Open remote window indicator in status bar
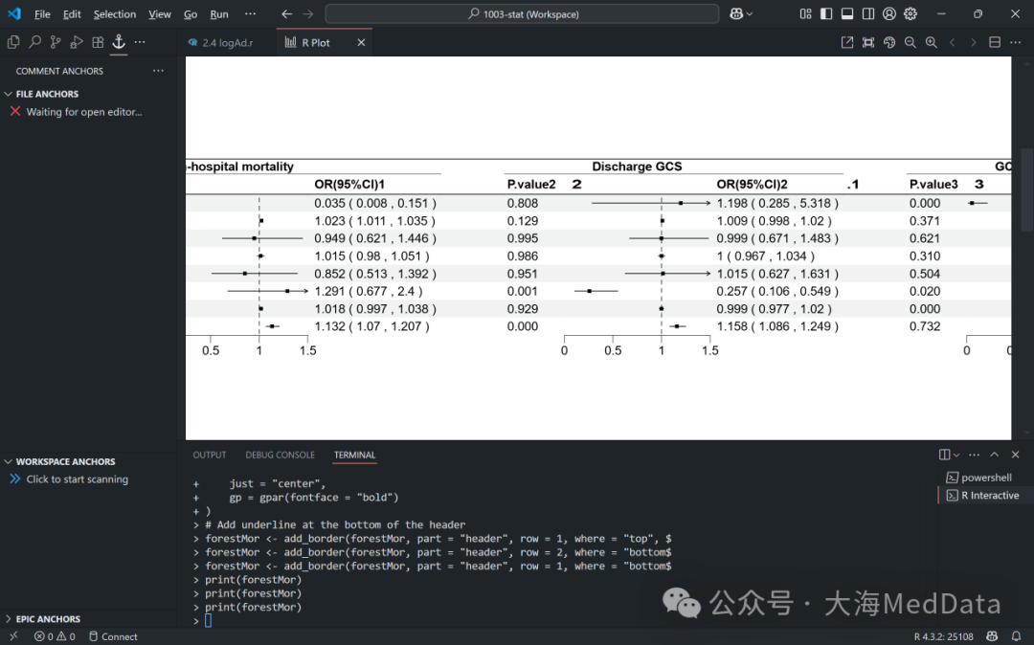The width and height of the screenshot is (1034, 645). point(13,635)
